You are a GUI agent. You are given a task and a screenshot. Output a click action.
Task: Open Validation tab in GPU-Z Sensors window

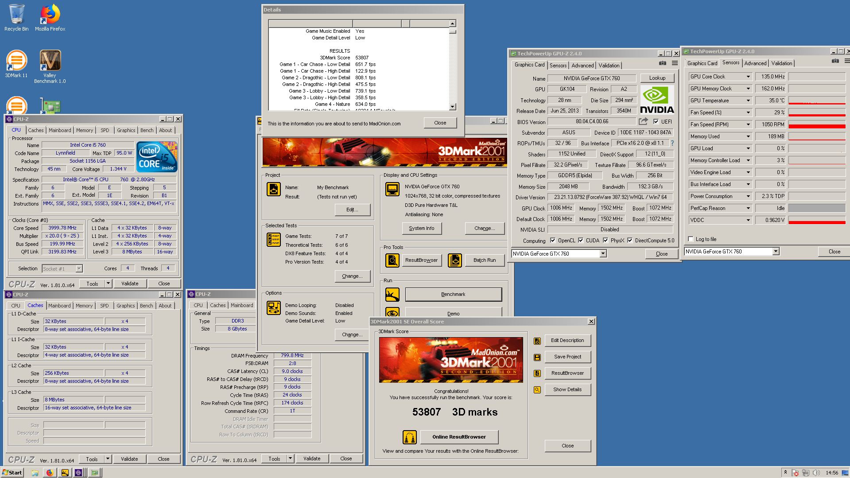(x=782, y=63)
